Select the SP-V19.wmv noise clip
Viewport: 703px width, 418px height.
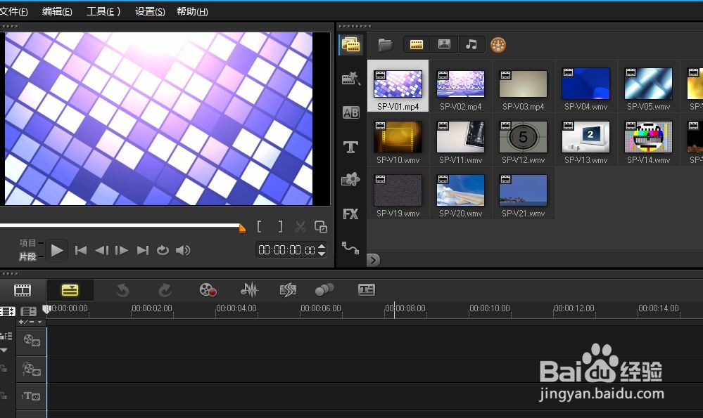pos(398,190)
